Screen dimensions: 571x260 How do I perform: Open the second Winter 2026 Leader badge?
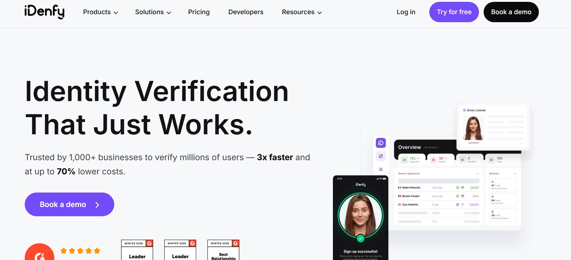click(180, 250)
